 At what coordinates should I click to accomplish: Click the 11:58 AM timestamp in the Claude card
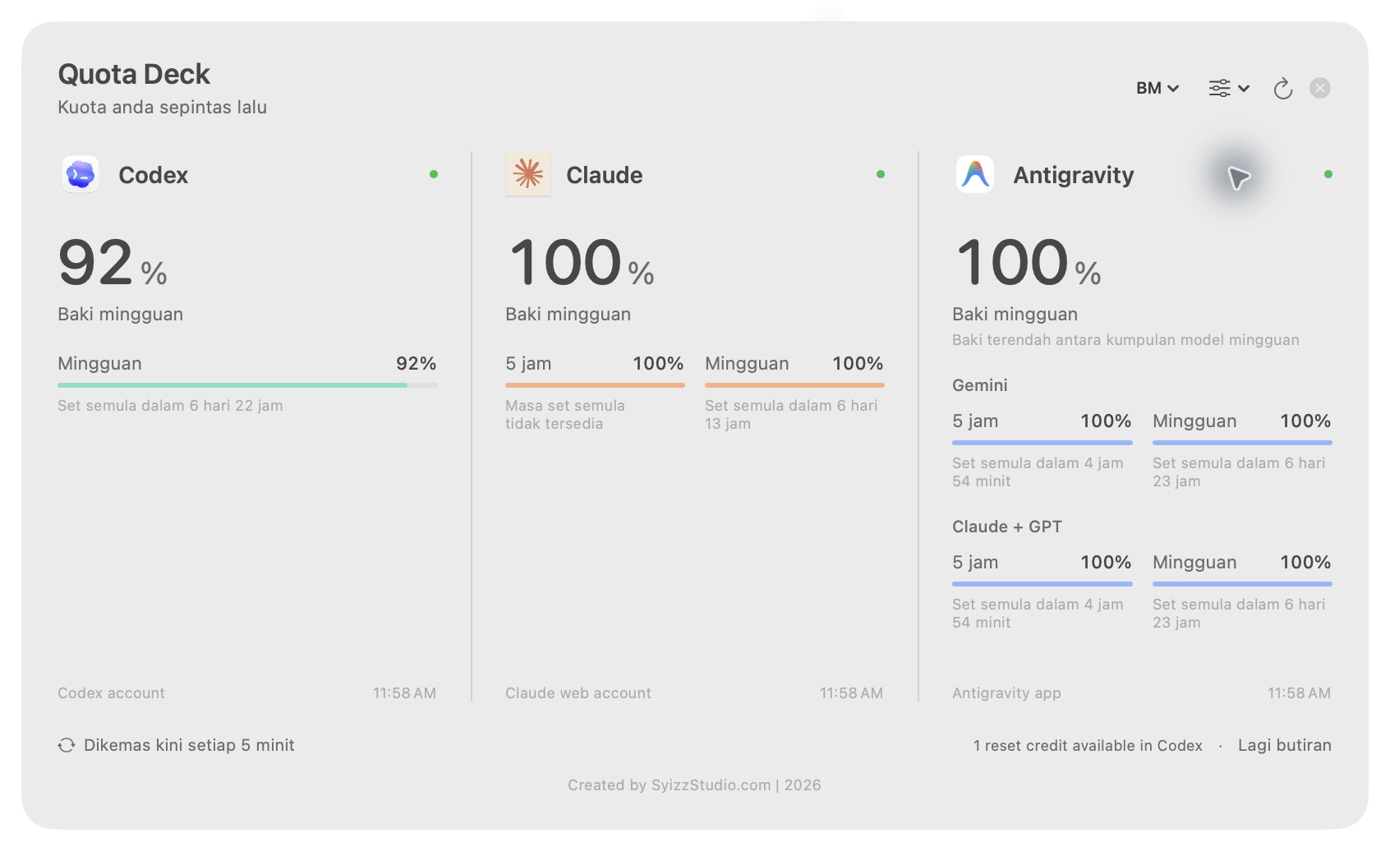851,692
